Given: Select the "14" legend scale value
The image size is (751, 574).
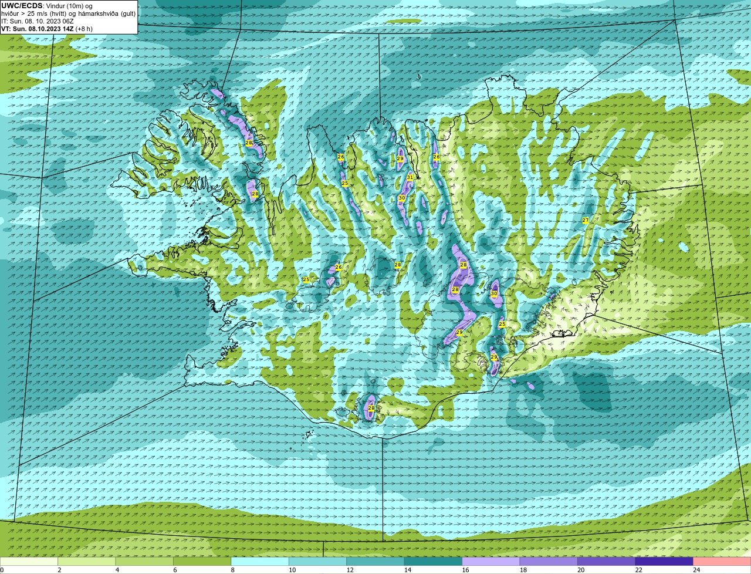Looking at the screenshot, I should pos(407,570).
